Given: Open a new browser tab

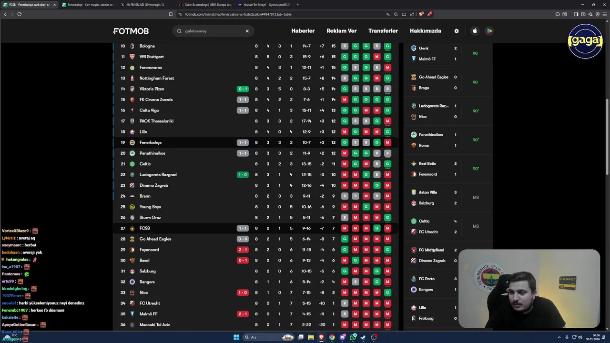Looking at the screenshot, I should click(x=298, y=5).
